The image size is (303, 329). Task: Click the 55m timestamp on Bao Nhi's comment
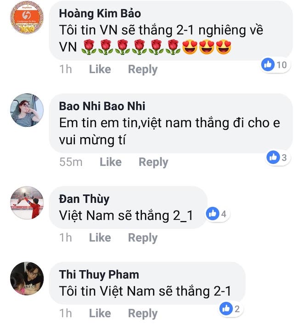coord(71,162)
